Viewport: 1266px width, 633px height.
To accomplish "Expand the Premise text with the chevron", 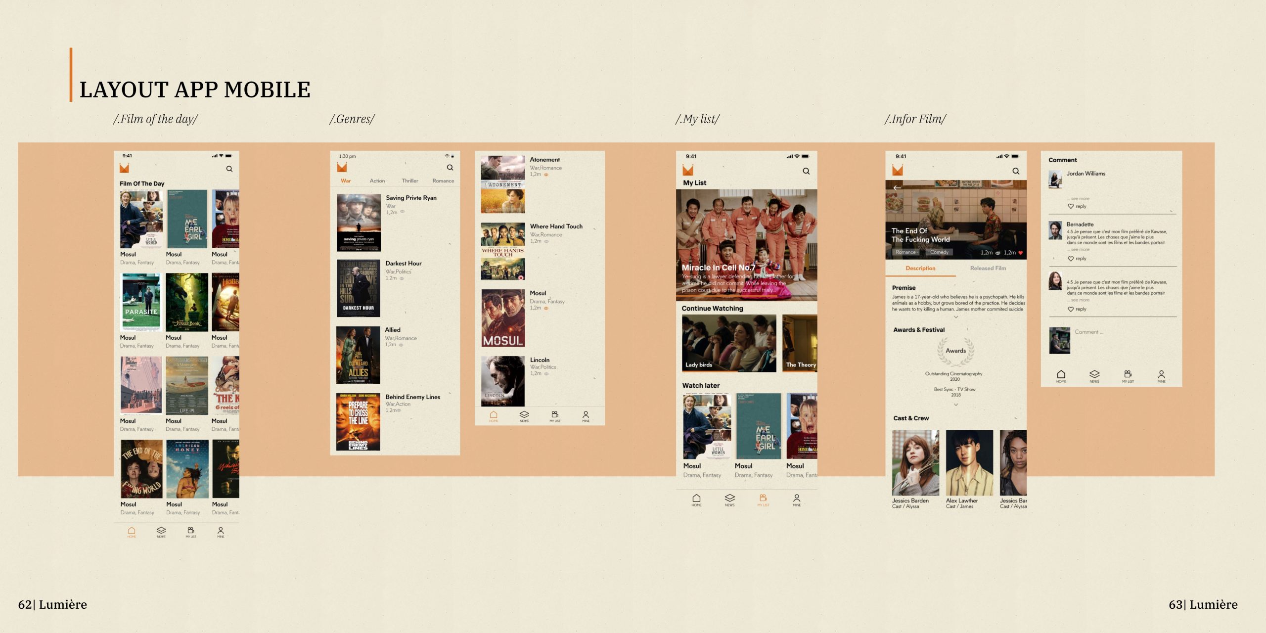I will pos(956,317).
